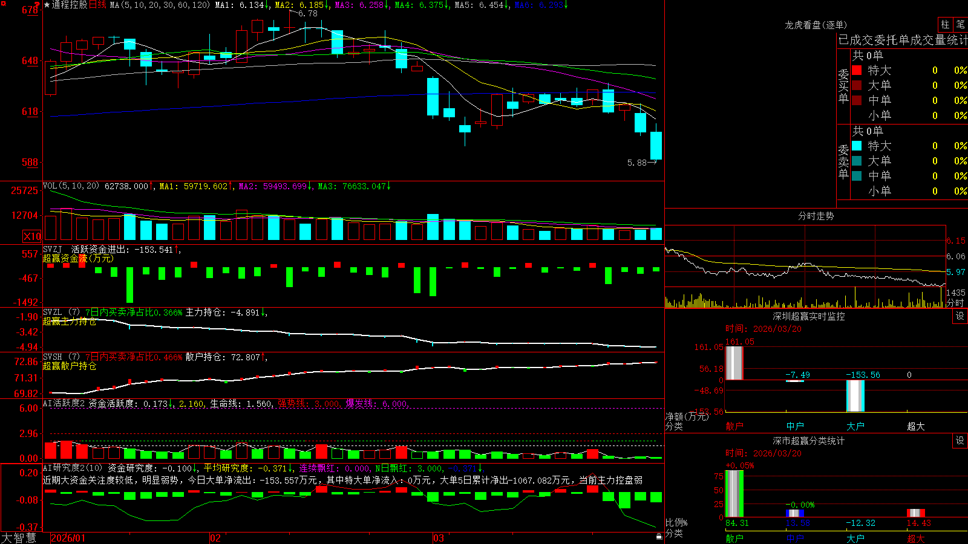Select the 分时走势 panel title
Screen dimensions: 968x544
(816, 216)
